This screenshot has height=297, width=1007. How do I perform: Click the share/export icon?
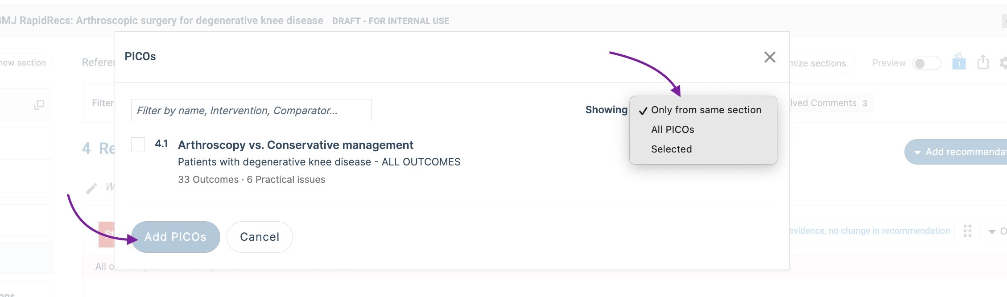(982, 62)
